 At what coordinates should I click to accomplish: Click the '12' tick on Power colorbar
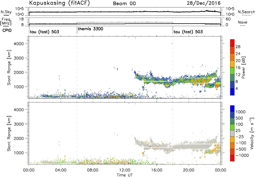tap(238, 75)
